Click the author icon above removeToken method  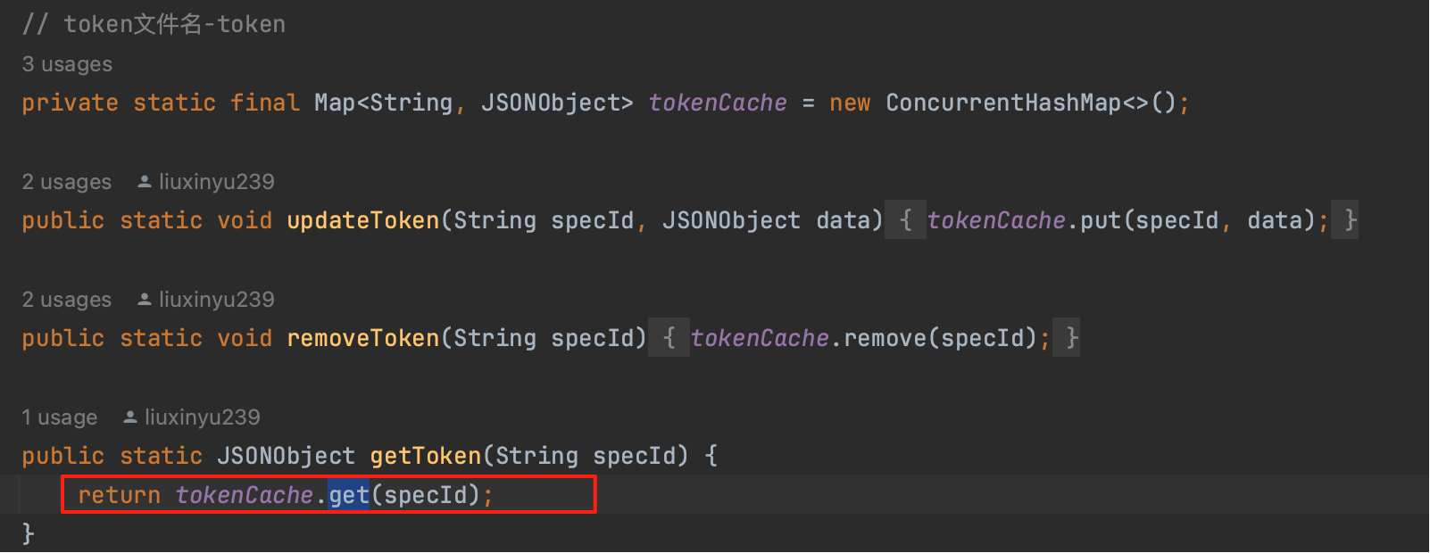tap(144, 300)
